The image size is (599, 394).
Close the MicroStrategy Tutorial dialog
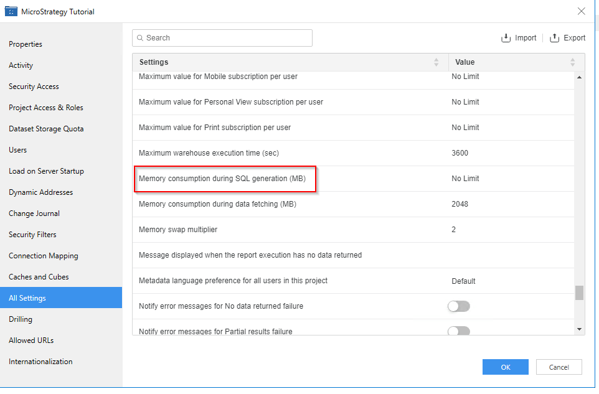pos(581,11)
